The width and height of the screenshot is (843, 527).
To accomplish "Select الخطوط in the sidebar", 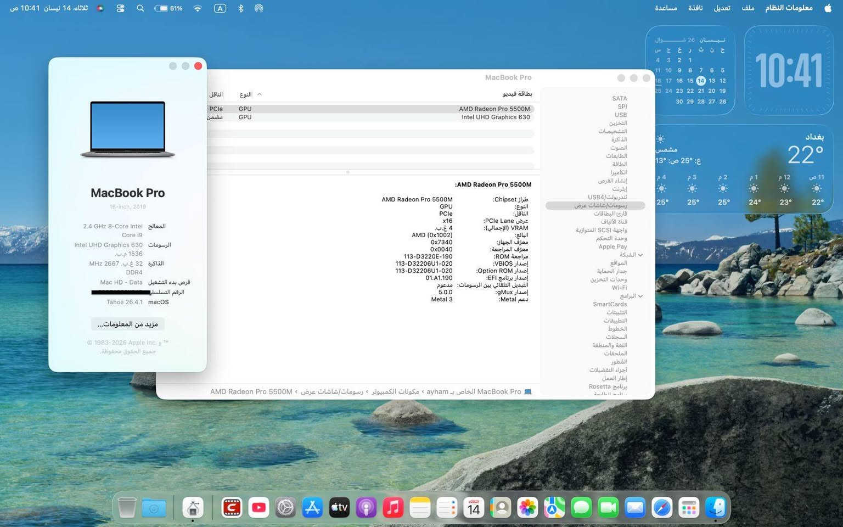I will pyautogui.click(x=617, y=329).
